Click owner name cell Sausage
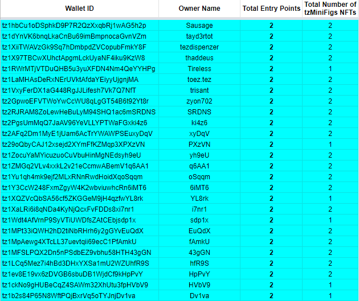Screen dimensions: 359x301 pos(199,26)
